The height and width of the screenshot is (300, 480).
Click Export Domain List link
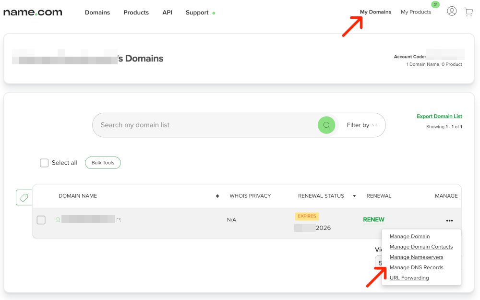pyautogui.click(x=439, y=116)
